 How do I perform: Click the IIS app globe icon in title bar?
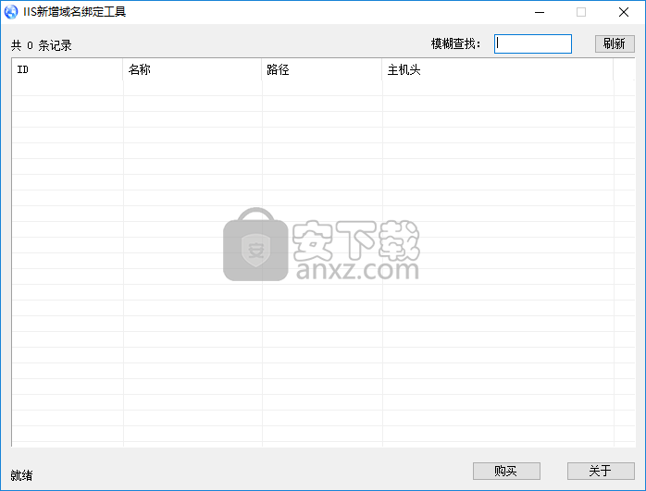[x=11, y=11]
